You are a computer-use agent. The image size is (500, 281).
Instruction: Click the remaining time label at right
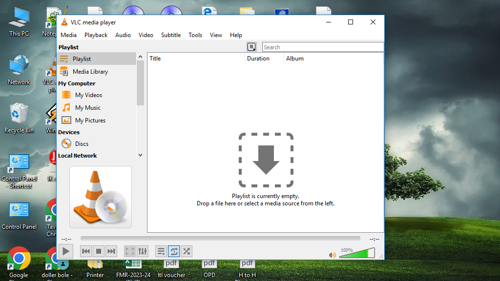pos(375,239)
